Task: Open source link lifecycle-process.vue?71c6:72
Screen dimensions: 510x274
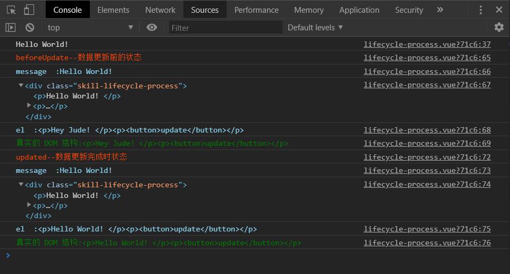Action: coord(427,157)
